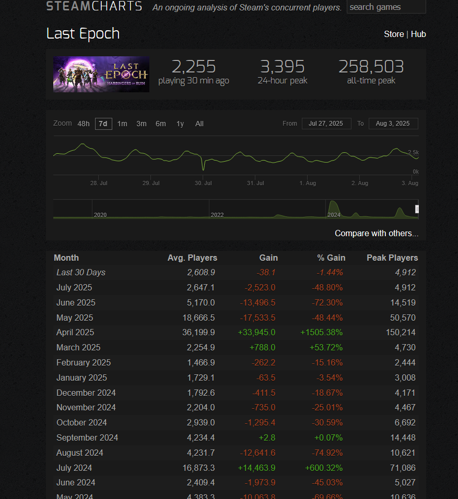This screenshot has width=458, height=499.
Task: Click the June 2025 row label
Action: [76, 302]
